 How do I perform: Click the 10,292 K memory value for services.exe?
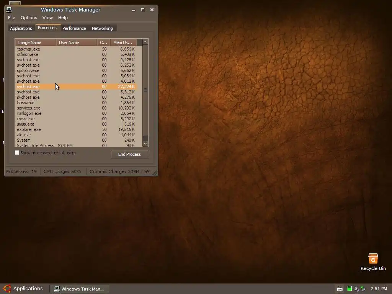click(x=126, y=108)
